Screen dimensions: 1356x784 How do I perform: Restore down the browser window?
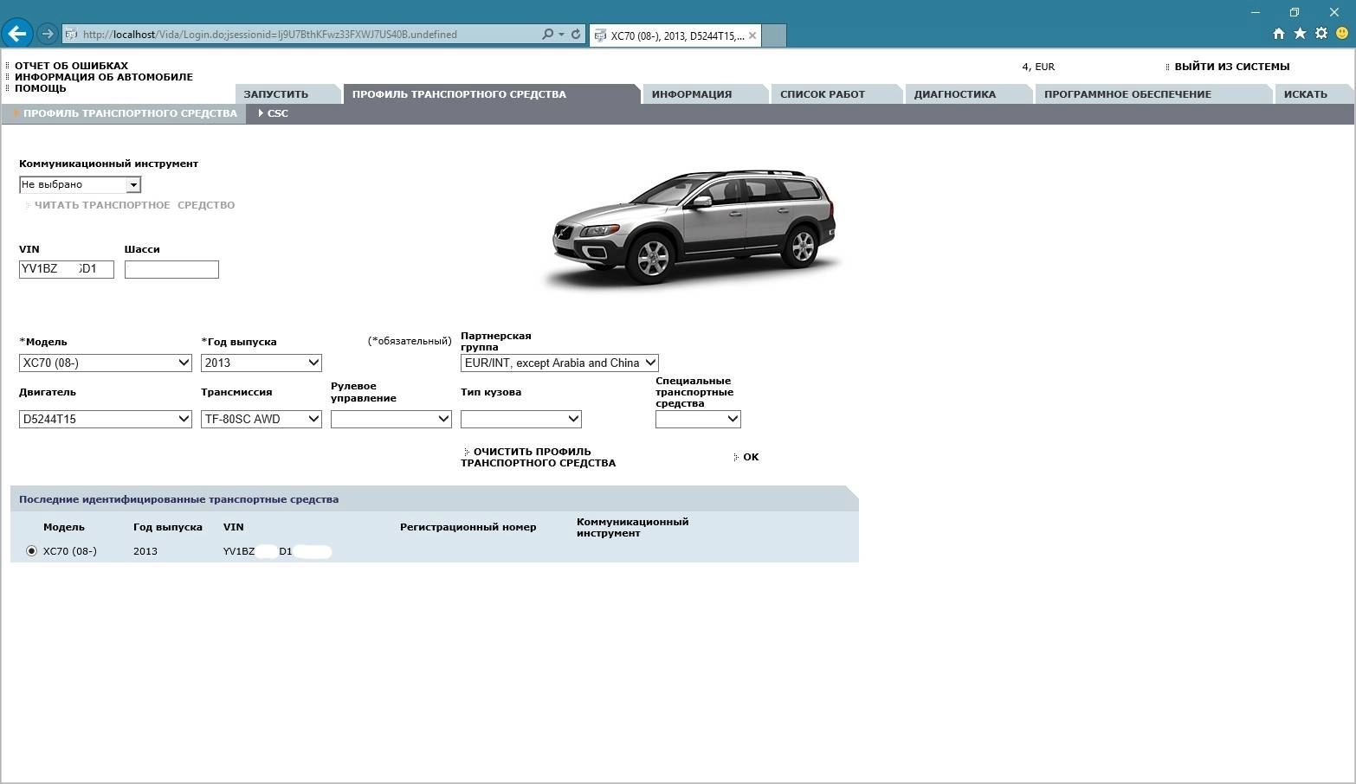(x=1295, y=12)
